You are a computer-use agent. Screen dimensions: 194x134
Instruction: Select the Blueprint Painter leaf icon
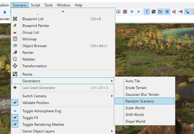[15, 25]
